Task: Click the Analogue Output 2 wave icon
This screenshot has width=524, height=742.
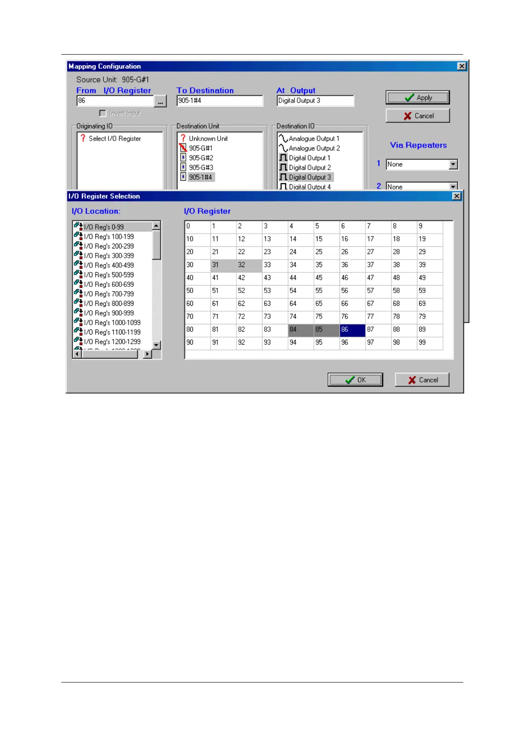Action: coord(283,148)
